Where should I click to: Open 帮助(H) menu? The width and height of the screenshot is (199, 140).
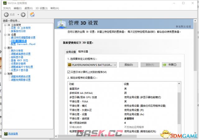point(55,8)
